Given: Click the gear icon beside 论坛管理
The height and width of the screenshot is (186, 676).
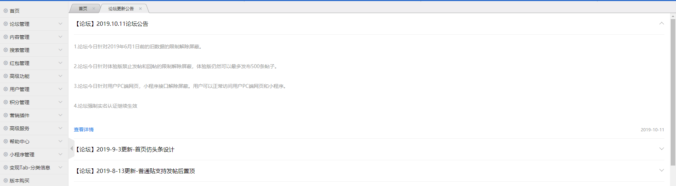Looking at the screenshot, I should 6,24.
